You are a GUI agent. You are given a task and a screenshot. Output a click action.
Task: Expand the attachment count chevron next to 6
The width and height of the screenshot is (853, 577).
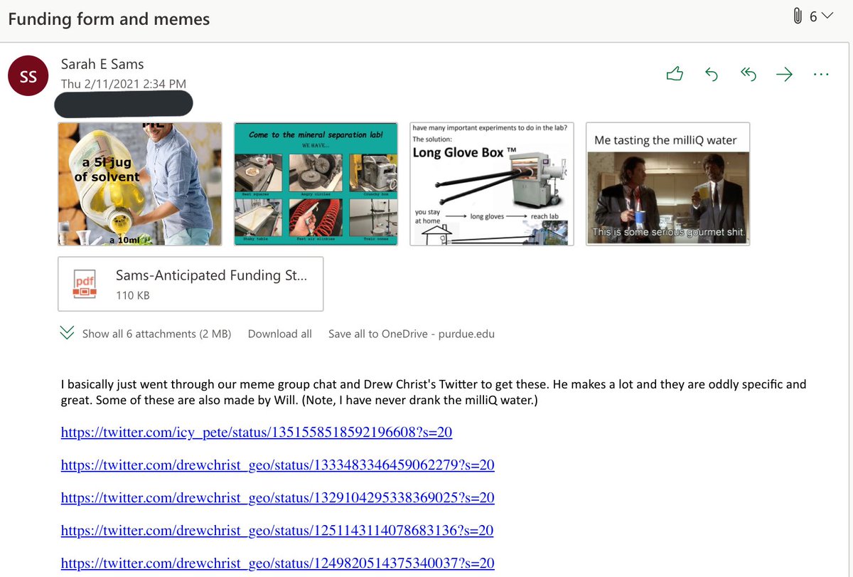point(826,16)
